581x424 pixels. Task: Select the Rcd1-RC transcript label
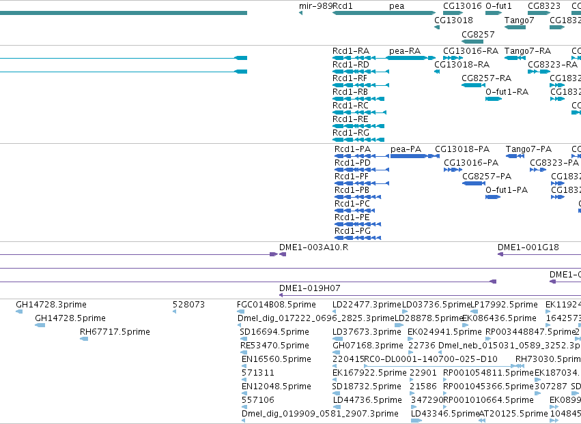tap(350, 106)
